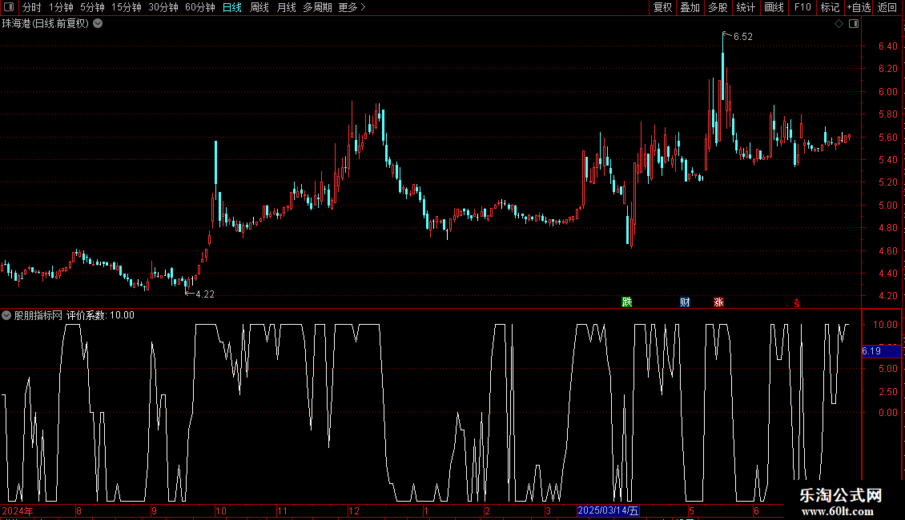Viewport: 905px width, 520px height.
Task: Click the red $ marker icon
Action: 797,303
